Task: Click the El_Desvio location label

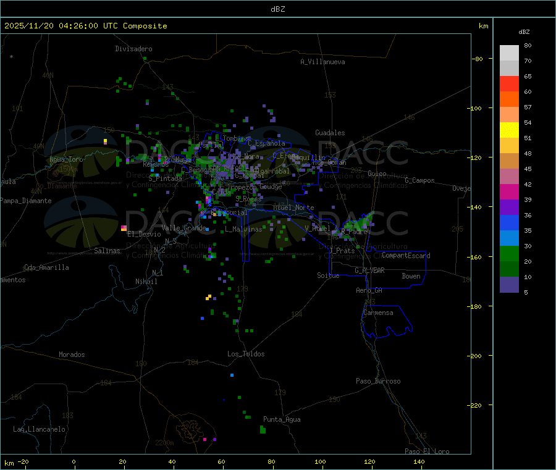Action: tap(144, 234)
